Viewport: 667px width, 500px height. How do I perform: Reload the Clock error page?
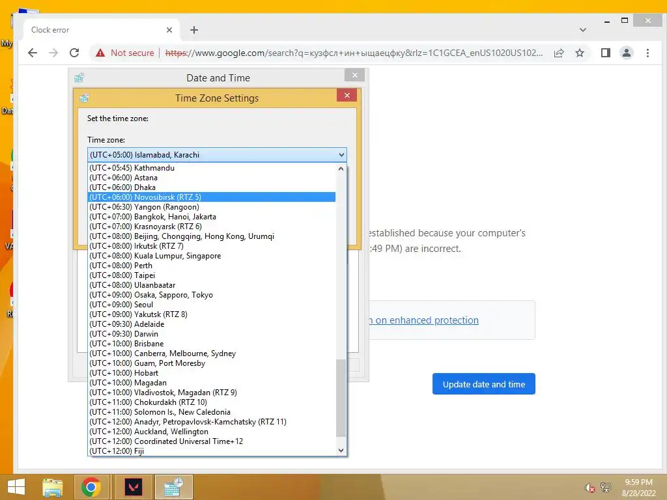pos(74,53)
